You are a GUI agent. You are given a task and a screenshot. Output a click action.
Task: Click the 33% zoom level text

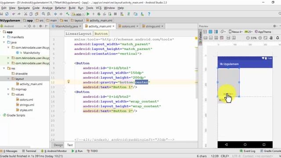point(253,38)
